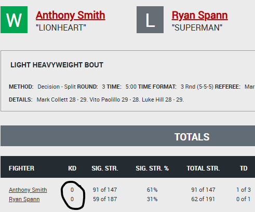Click the TOTAL STR. column header
This screenshot has height=212, width=255.
coord(203,168)
